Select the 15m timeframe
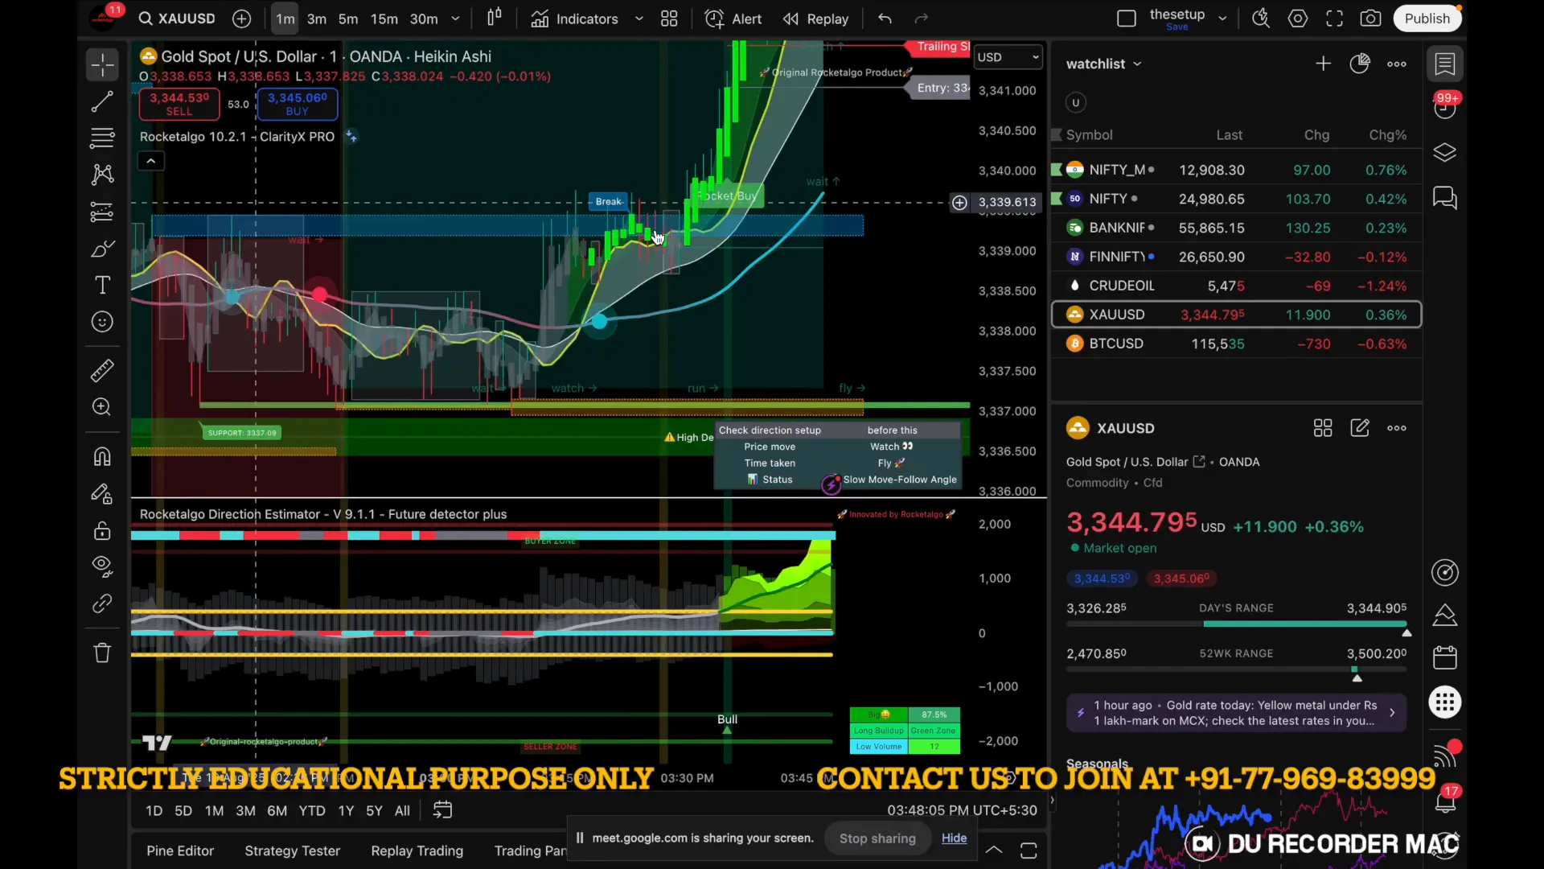Image resolution: width=1544 pixels, height=869 pixels. coord(384,19)
